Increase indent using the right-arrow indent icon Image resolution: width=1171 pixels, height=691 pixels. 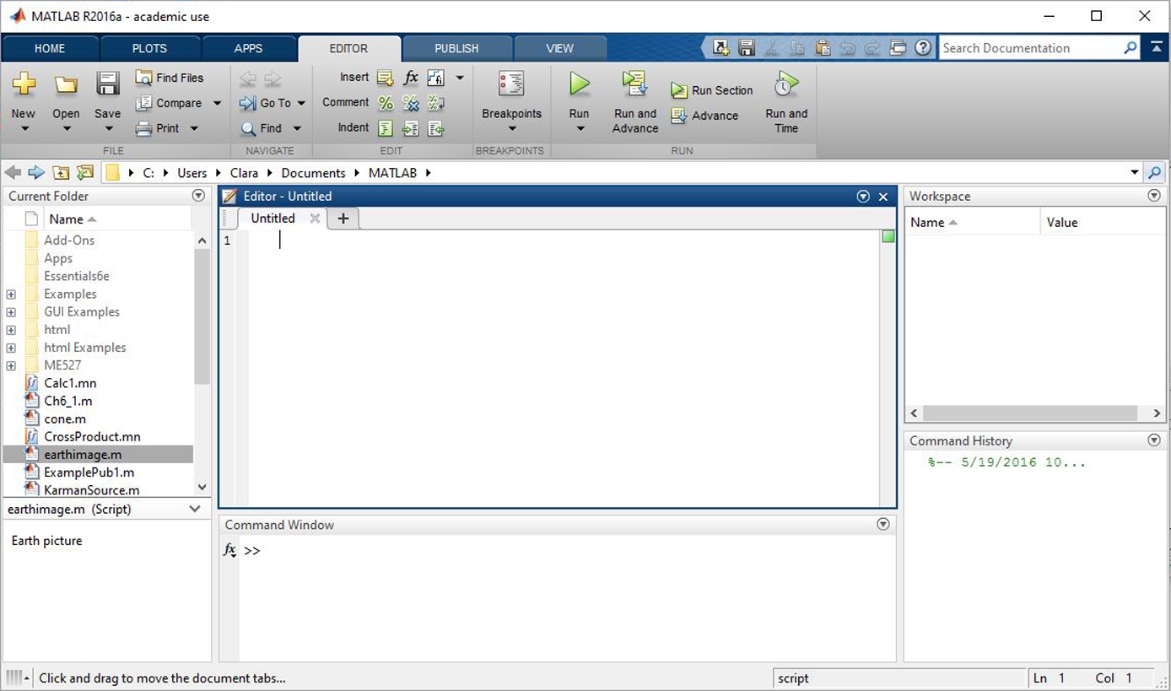(411, 129)
